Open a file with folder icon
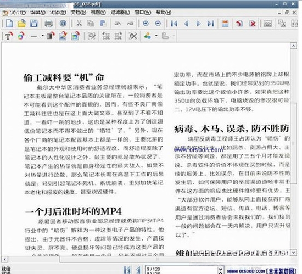 coord(21,24)
